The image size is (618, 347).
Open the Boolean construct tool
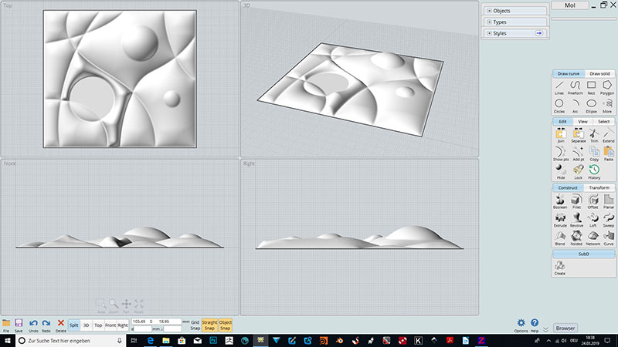tap(560, 201)
